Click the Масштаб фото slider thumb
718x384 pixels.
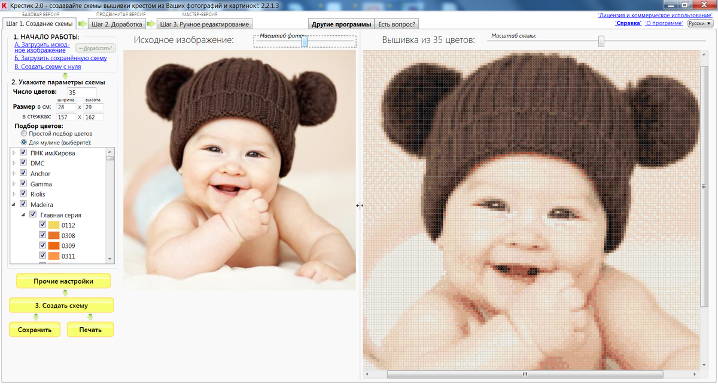[304, 42]
